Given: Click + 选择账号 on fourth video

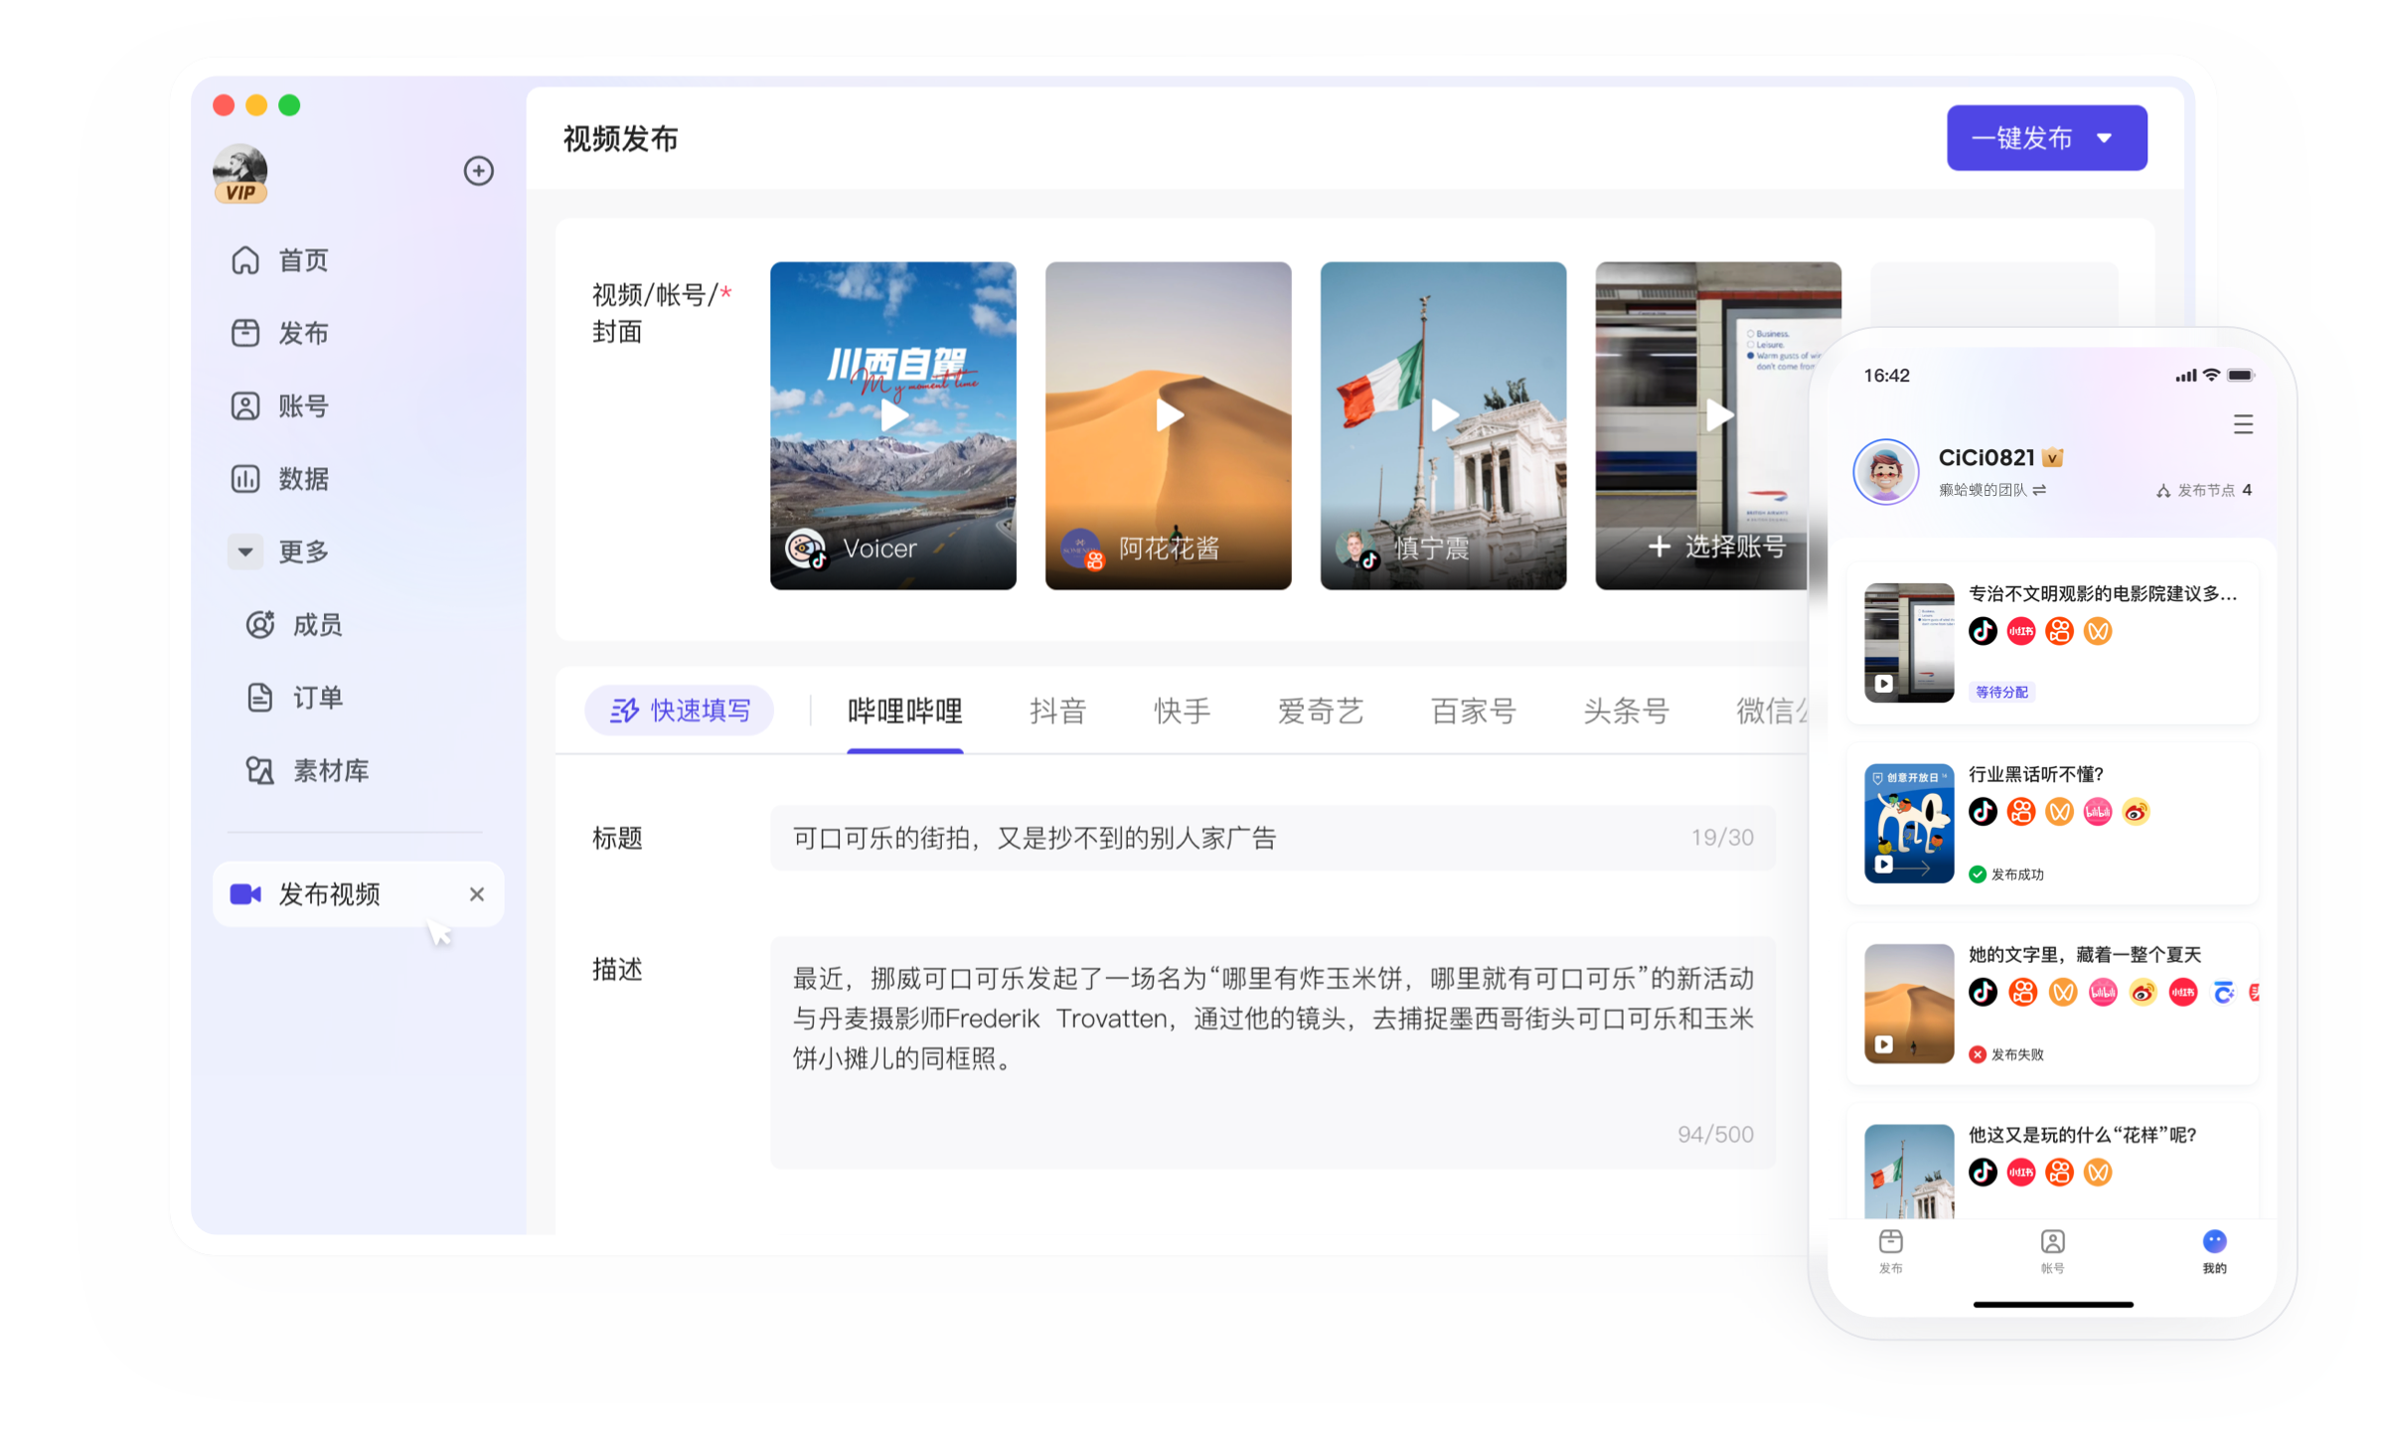Looking at the screenshot, I should pyautogui.click(x=1717, y=547).
